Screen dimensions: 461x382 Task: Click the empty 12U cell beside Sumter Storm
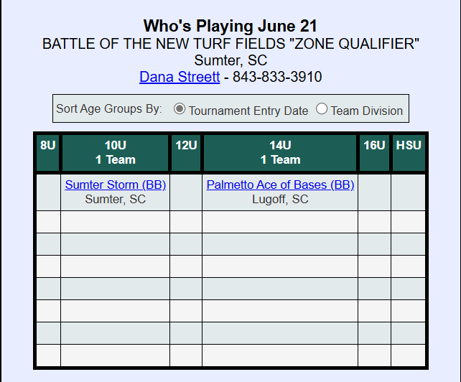(x=186, y=192)
